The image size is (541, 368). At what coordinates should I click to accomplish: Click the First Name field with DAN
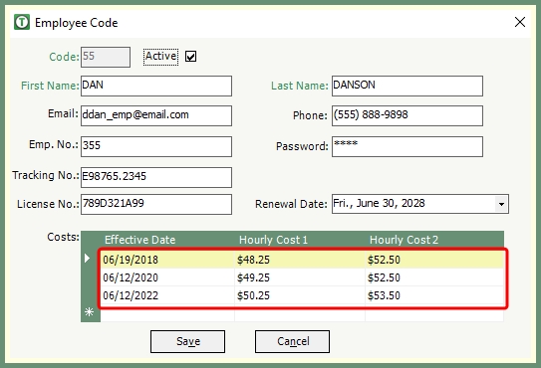coord(156,87)
